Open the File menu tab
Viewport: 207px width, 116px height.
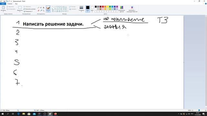point(3,4)
